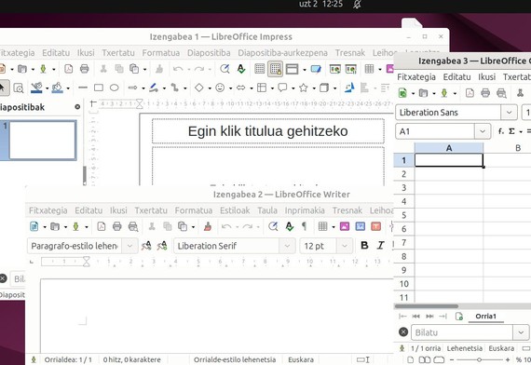Toggle Bold in Writer toolbar
The height and width of the screenshot is (365, 531).
pos(364,246)
